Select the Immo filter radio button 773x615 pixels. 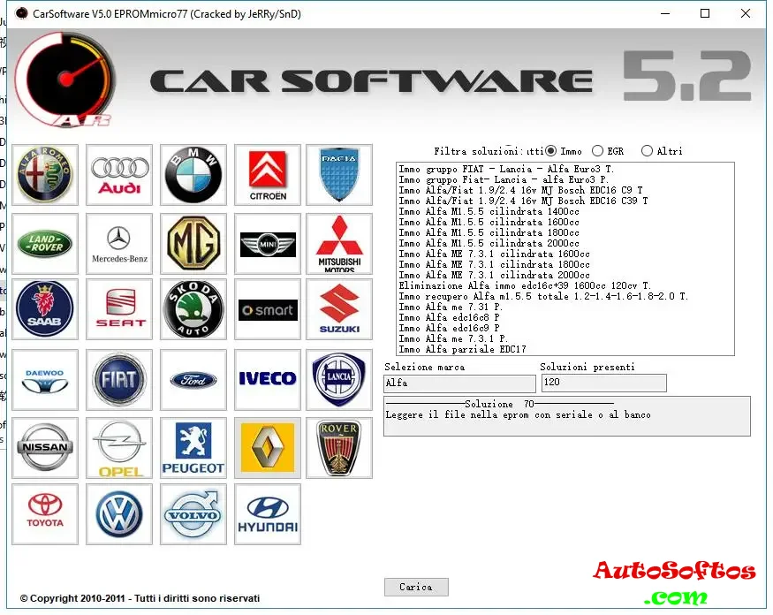551,151
